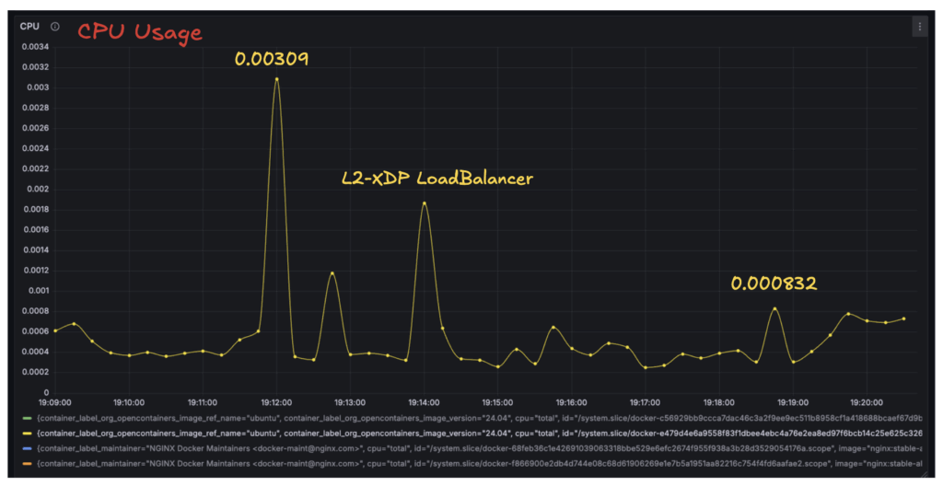Click the last data point on the right
The height and width of the screenshot is (486, 943).
point(903,318)
